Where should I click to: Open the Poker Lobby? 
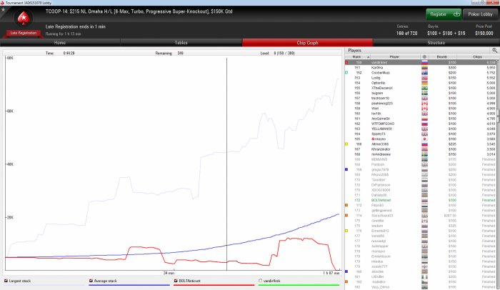pyautogui.click(x=480, y=14)
